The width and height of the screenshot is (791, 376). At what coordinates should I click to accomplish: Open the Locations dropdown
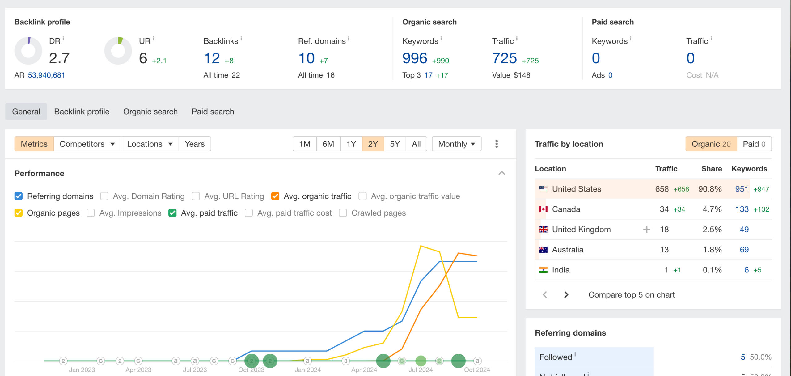149,144
